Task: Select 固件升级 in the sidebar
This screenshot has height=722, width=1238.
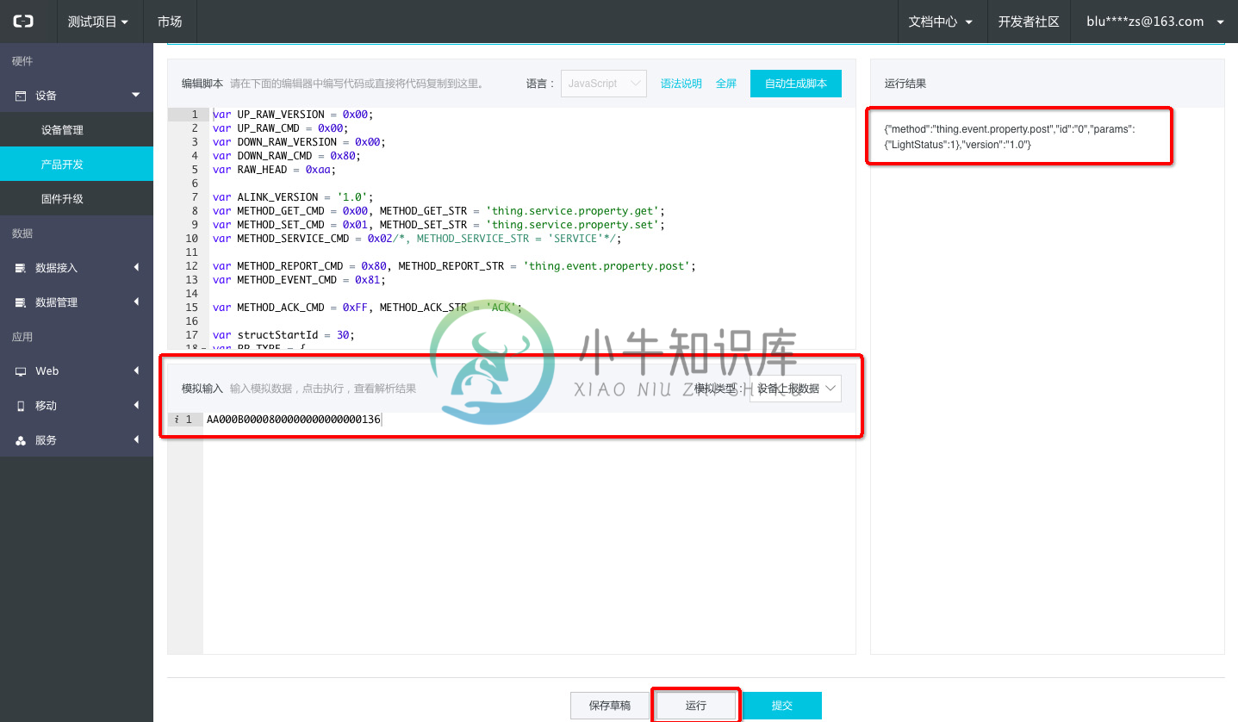Action: (x=77, y=199)
